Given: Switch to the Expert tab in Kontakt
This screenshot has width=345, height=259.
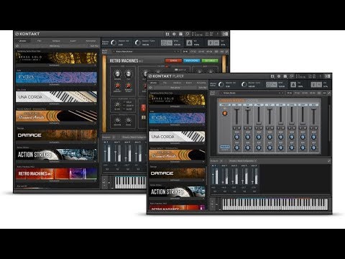Looking at the screenshot, I should pyautogui.click(x=73, y=41).
